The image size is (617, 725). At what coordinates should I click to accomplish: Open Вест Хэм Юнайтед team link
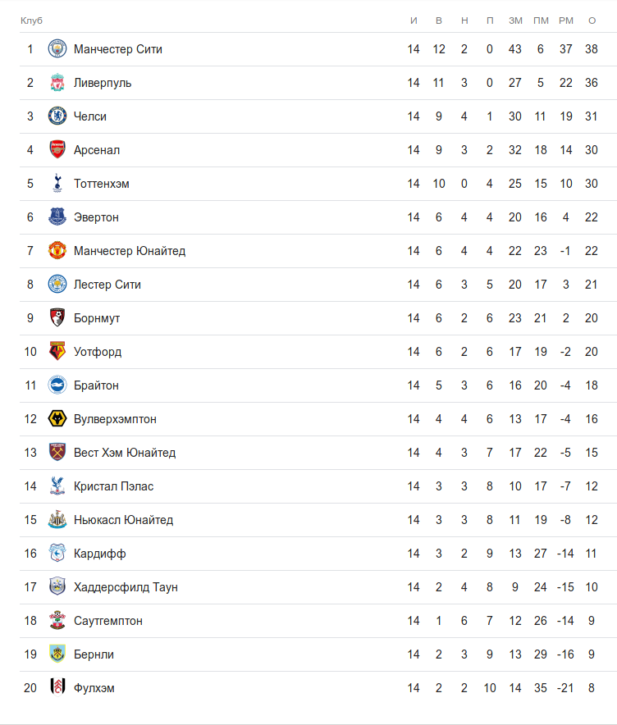pyautogui.click(x=125, y=453)
